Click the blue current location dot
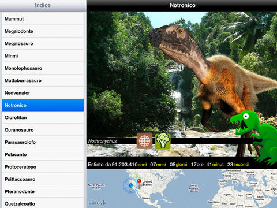This screenshot has height=208, width=277. coord(130,185)
